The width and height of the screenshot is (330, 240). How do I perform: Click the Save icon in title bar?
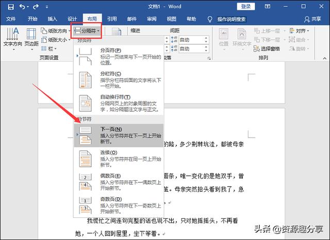(x=11, y=7)
